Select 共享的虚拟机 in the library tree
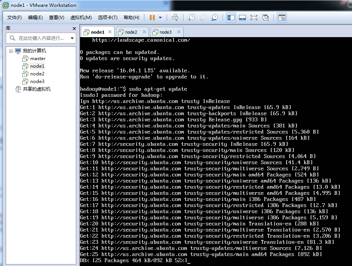This screenshot has height=266, width=352. tap(37, 89)
